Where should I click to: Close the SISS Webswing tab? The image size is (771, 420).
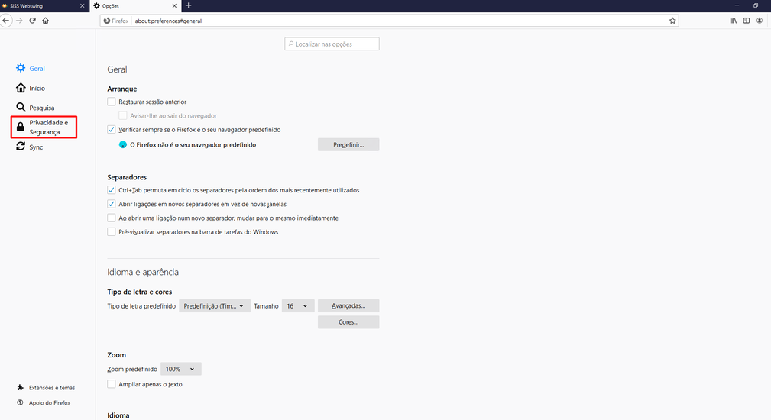[82, 6]
